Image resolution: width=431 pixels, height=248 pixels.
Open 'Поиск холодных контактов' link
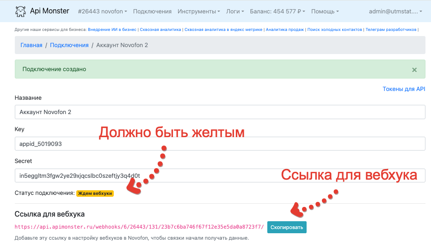(334, 30)
